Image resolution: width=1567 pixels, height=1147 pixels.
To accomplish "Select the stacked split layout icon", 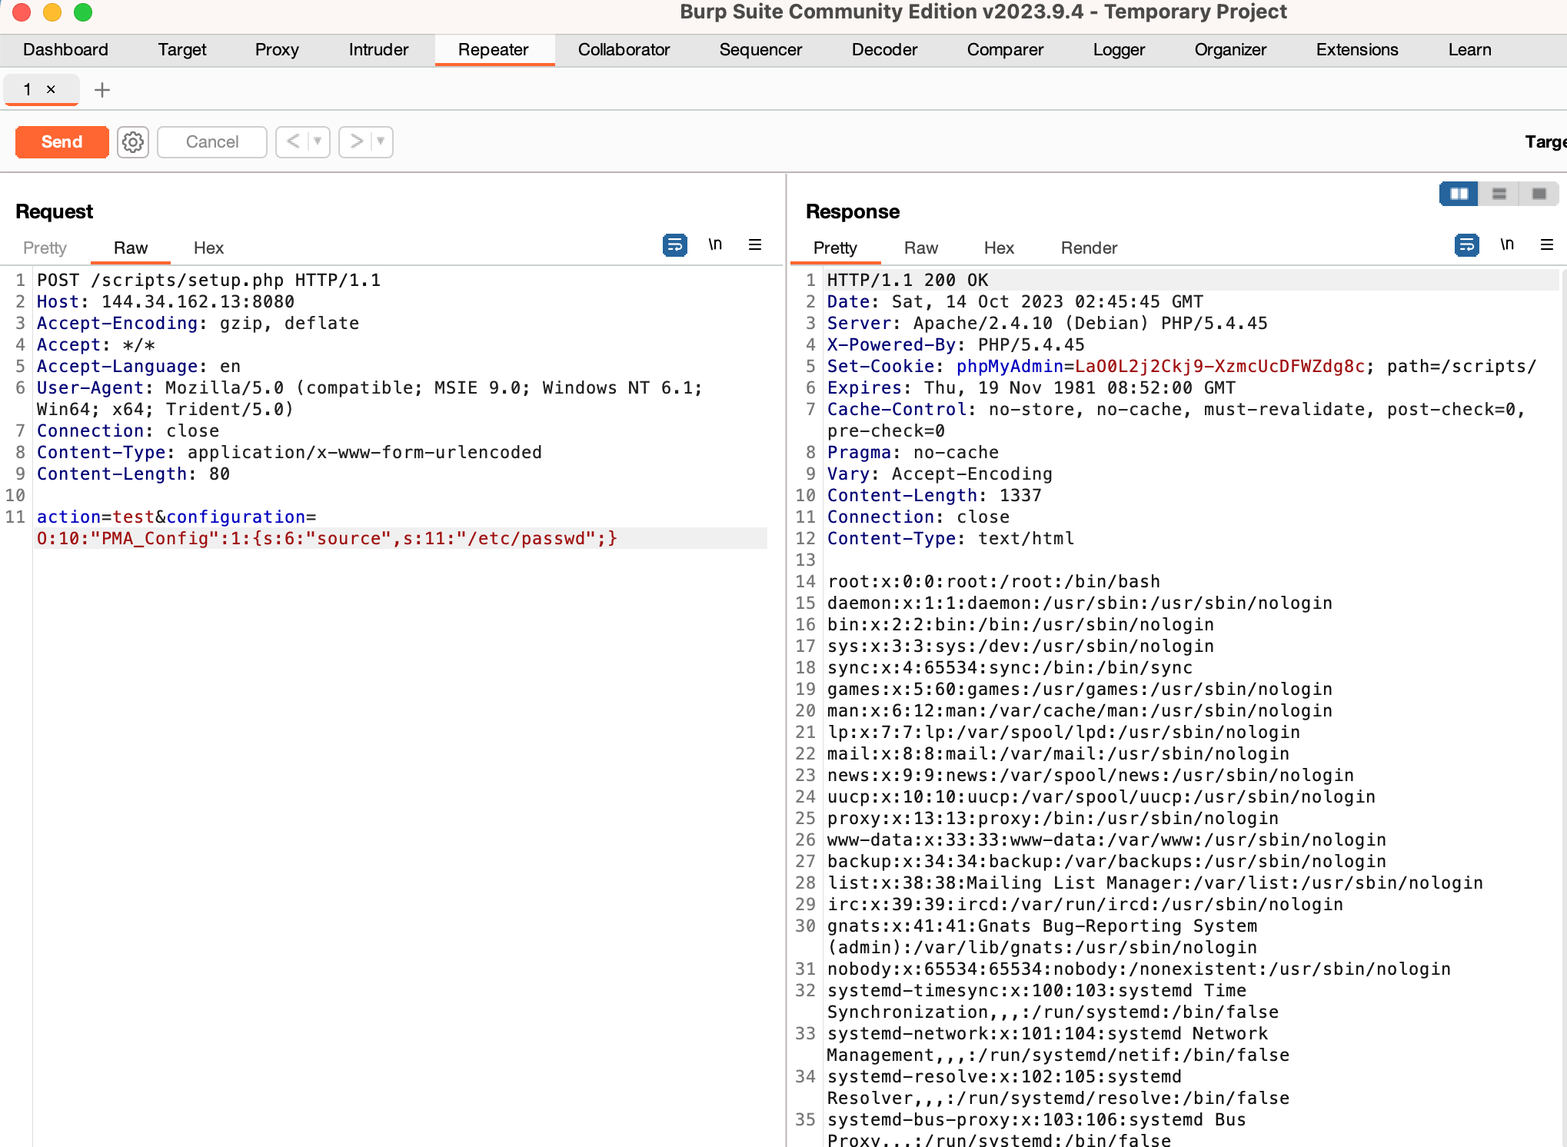I will pos(1498,194).
